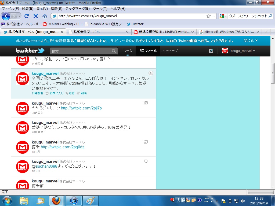Expand the URL bar dropdown arrow
275x206 pixels.
click(214, 16)
